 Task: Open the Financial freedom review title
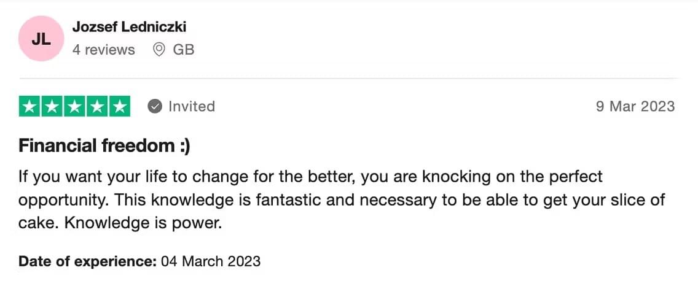[x=104, y=146]
